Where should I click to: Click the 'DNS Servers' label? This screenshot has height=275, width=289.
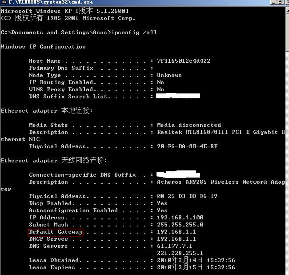tap(48, 246)
